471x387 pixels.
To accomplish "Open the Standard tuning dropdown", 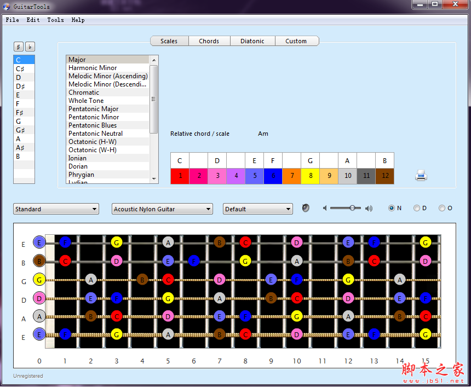I will [56, 209].
